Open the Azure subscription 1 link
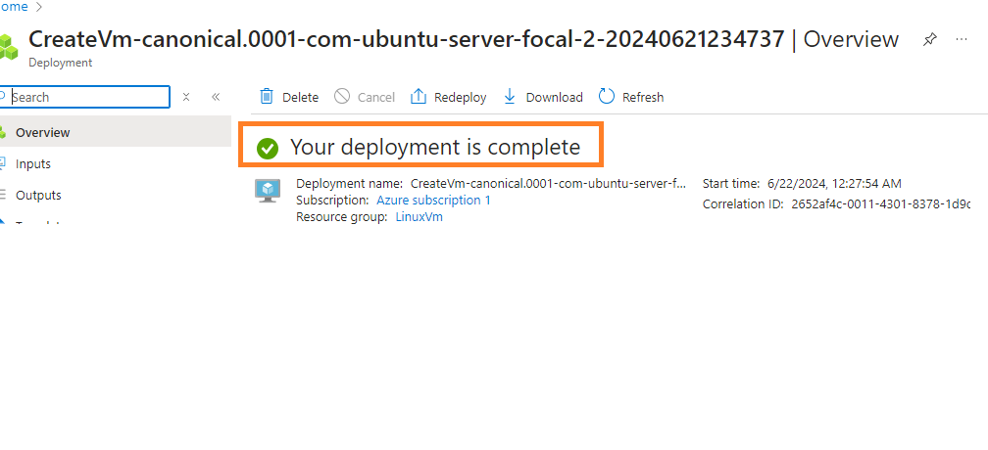Screen dimensions: 988x450 [x=433, y=200]
